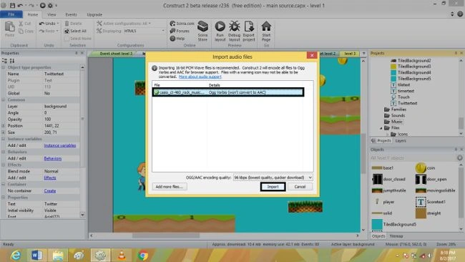Select the coin object icon
This screenshot has height=262, width=465.
click(421, 168)
